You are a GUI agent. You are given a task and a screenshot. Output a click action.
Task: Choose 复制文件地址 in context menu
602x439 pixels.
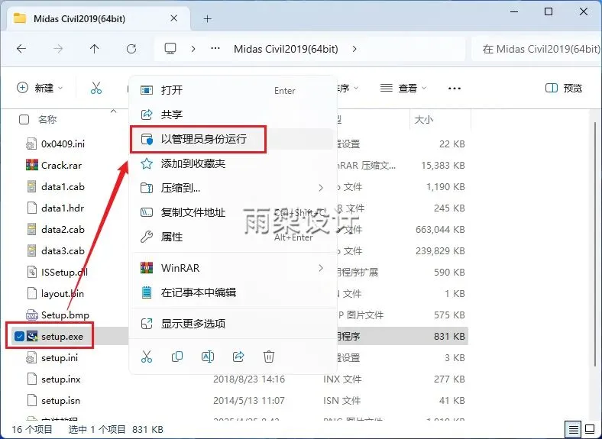coord(233,212)
